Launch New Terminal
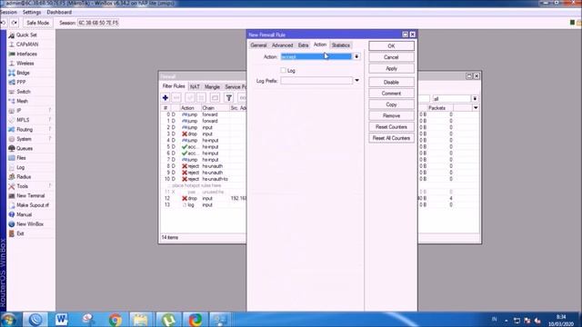The height and width of the screenshot is (327, 582). point(30,196)
